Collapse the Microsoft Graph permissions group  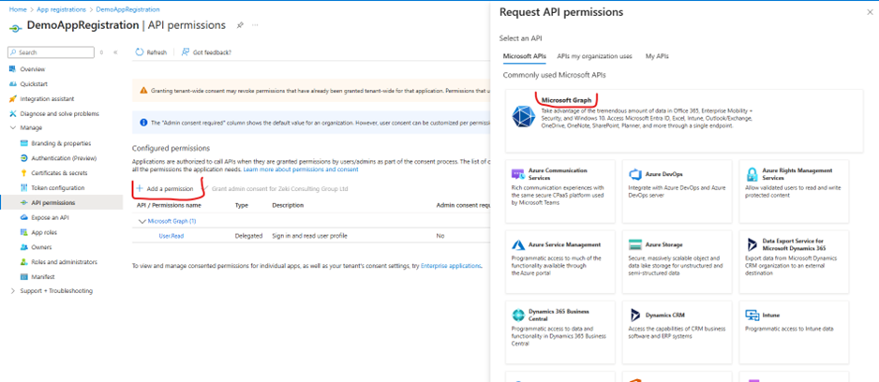pyautogui.click(x=142, y=221)
